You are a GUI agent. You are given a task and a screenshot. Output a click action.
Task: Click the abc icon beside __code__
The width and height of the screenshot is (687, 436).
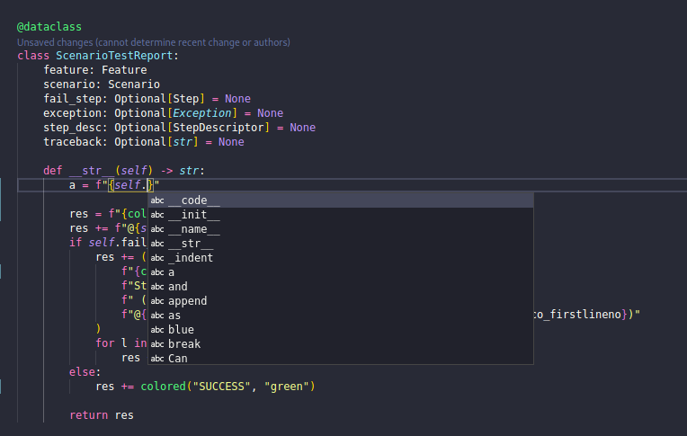[x=157, y=200]
